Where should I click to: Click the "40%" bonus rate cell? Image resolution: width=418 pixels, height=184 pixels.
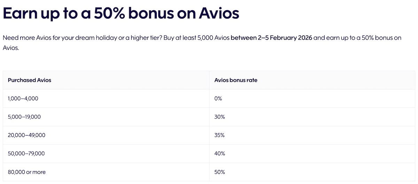pyautogui.click(x=219, y=154)
